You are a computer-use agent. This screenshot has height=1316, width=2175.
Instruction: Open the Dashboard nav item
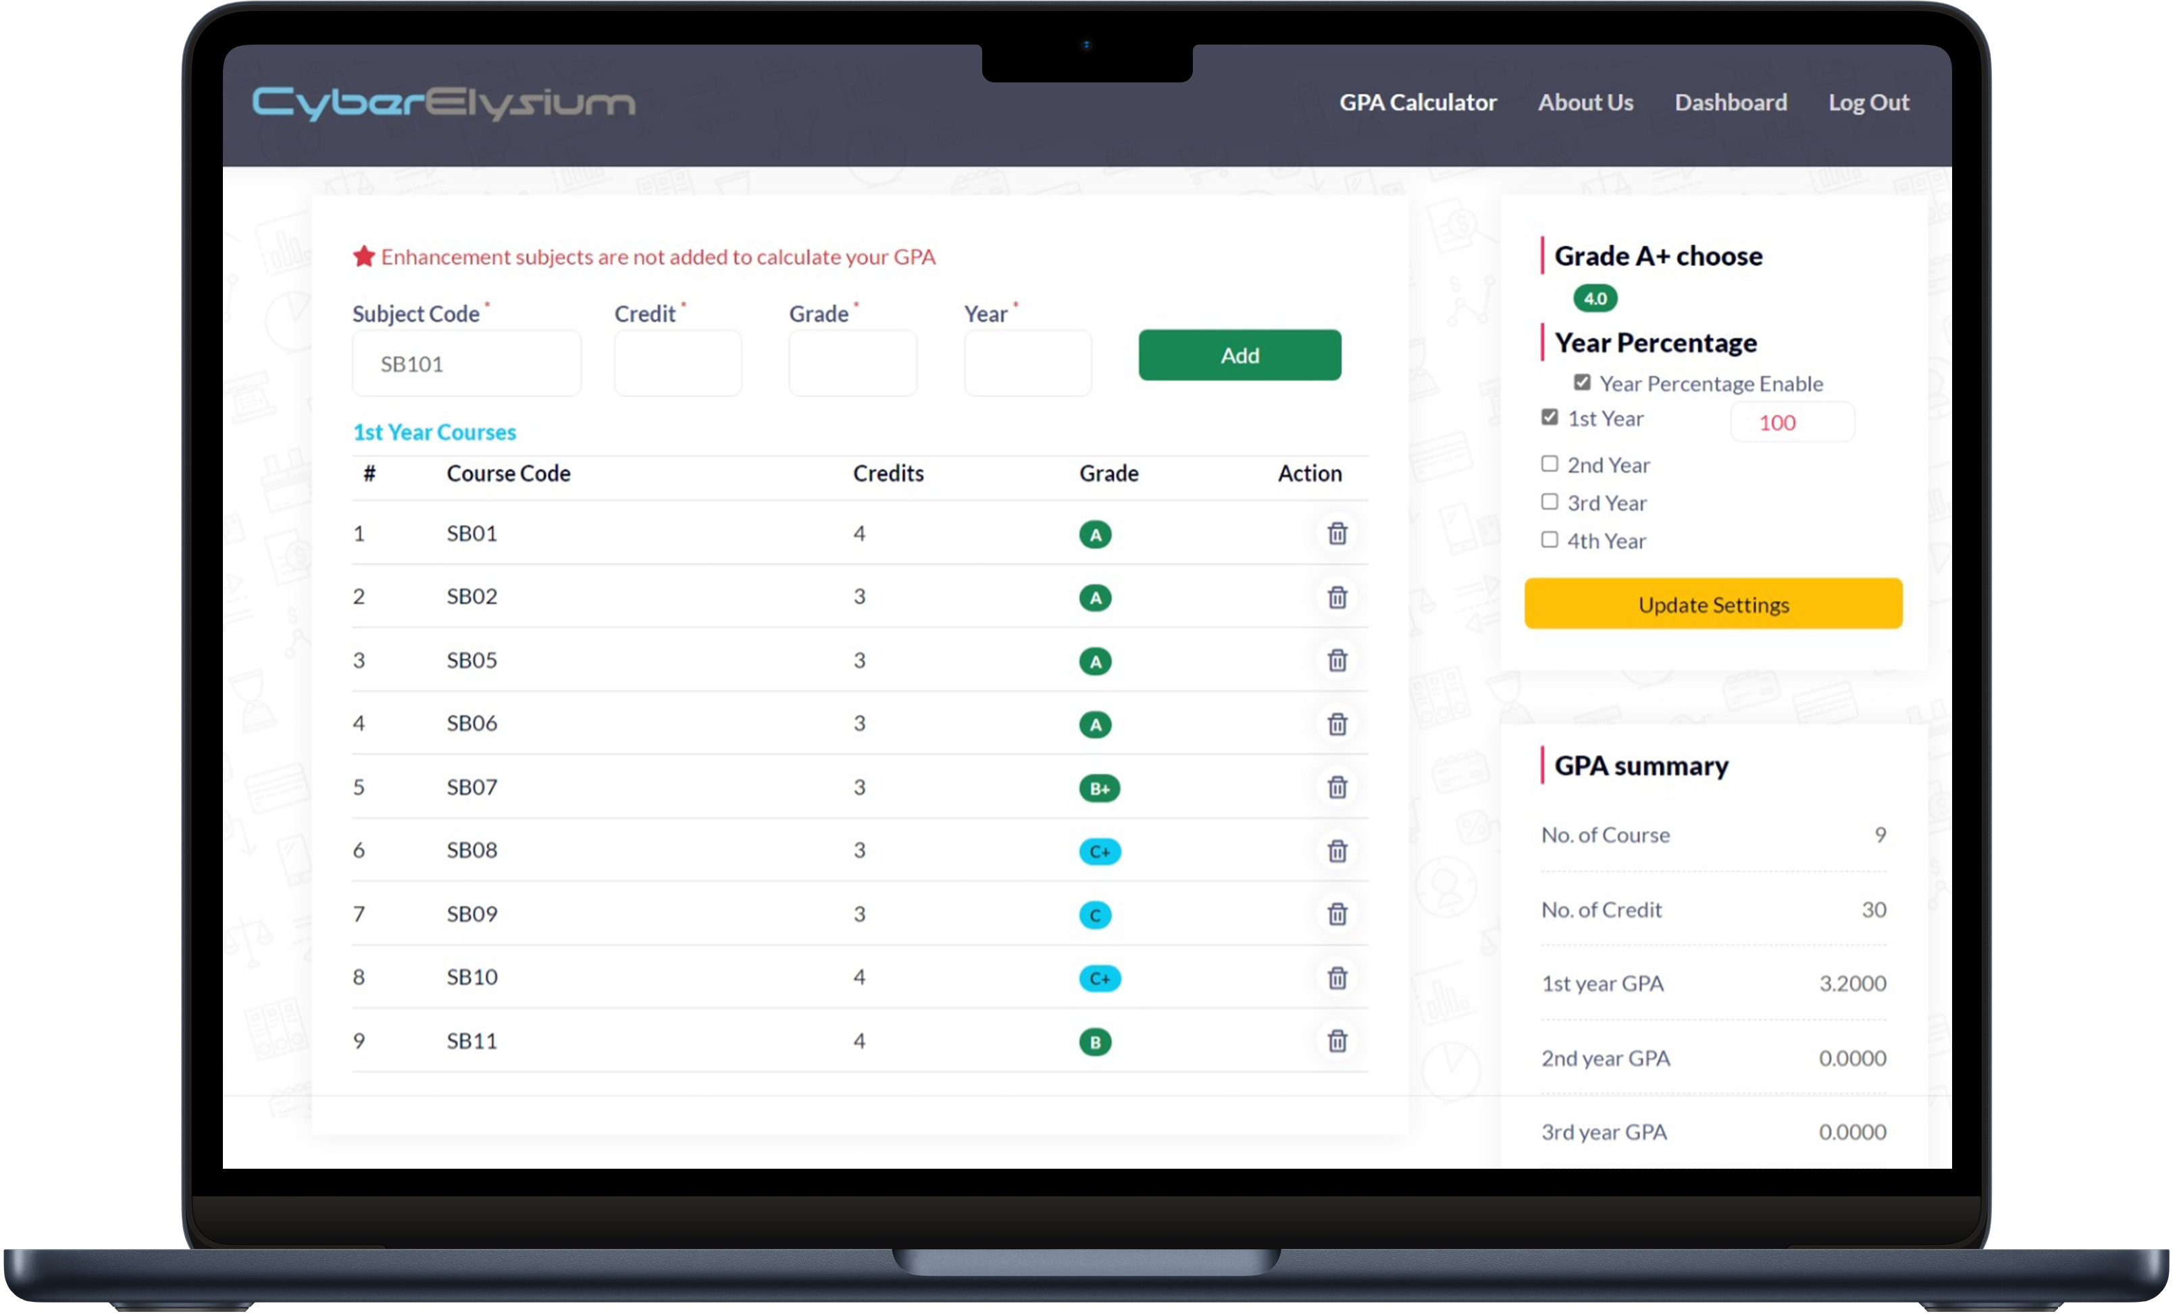coord(1730,103)
